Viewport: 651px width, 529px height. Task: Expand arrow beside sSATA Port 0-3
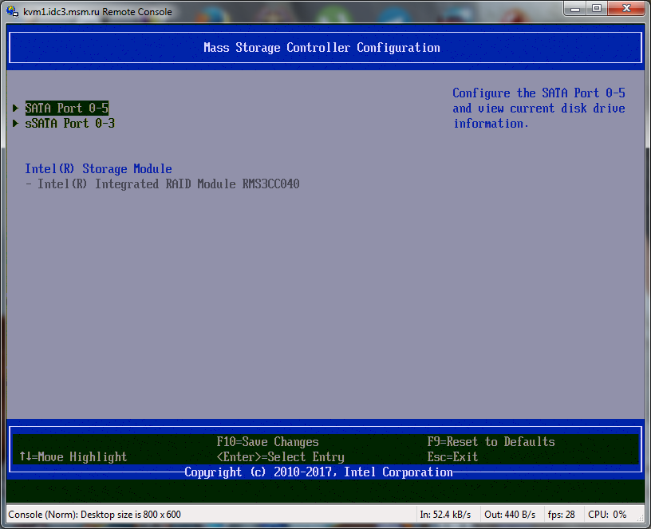click(16, 124)
